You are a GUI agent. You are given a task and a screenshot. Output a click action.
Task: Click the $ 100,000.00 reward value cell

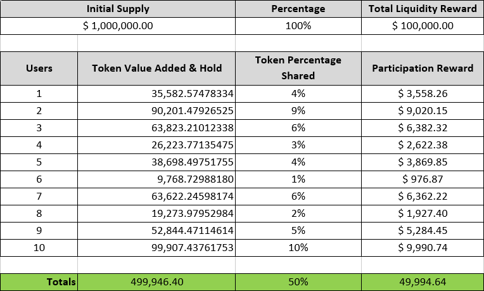click(x=423, y=26)
